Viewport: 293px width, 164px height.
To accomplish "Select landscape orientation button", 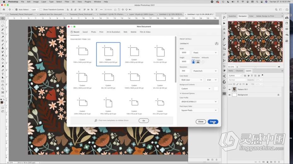I will tap(198, 61).
